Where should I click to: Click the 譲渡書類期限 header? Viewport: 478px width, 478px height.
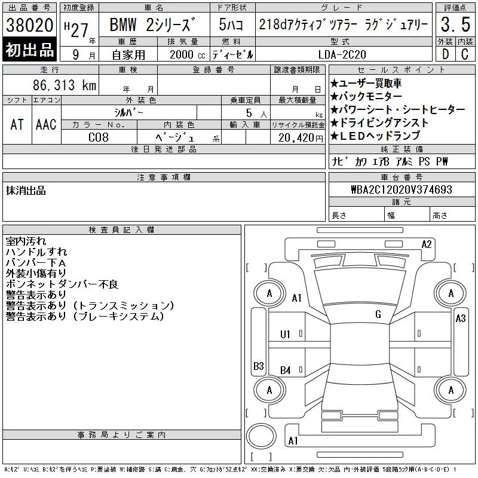pyautogui.click(x=297, y=70)
